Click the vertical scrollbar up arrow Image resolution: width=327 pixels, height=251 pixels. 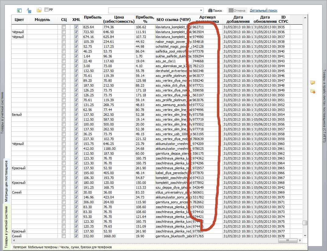pos(305,18)
